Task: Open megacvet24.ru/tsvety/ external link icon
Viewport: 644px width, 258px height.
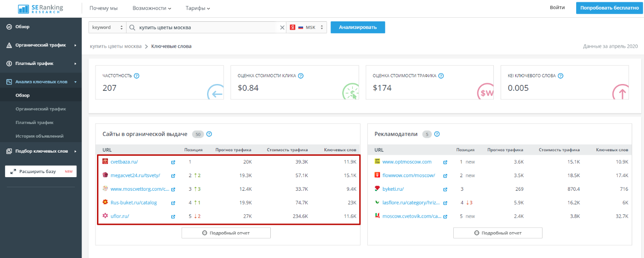Action: click(173, 176)
